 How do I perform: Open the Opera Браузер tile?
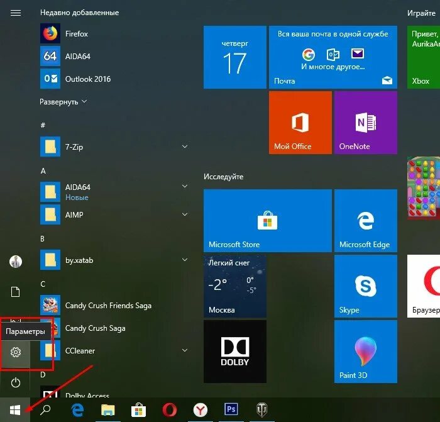(x=424, y=286)
